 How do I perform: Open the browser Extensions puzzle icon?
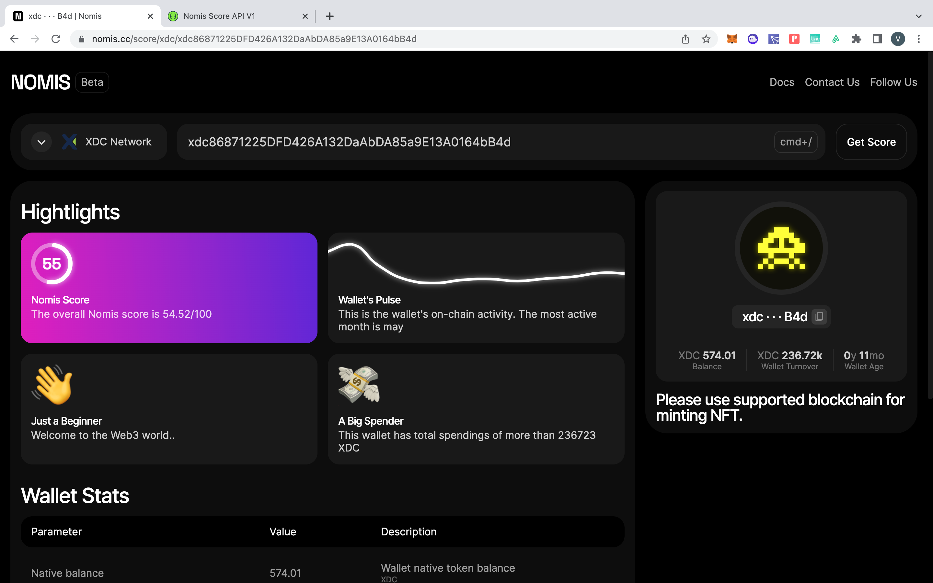click(x=856, y=39)
